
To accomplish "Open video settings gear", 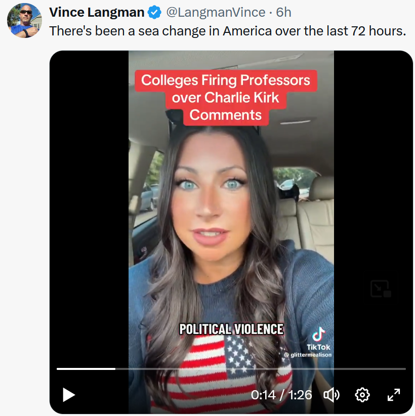I will (362, 395).
